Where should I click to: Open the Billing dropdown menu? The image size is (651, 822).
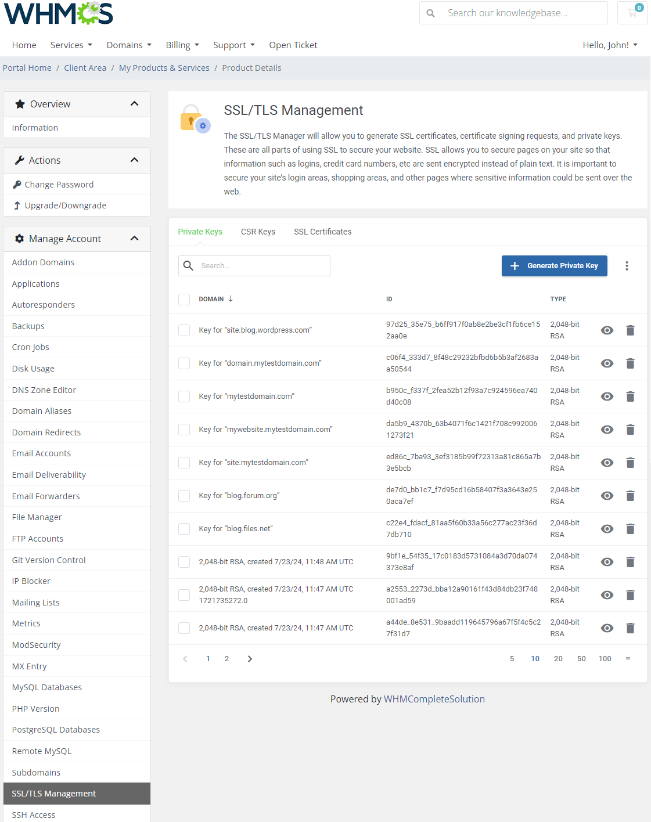(182, 45)
